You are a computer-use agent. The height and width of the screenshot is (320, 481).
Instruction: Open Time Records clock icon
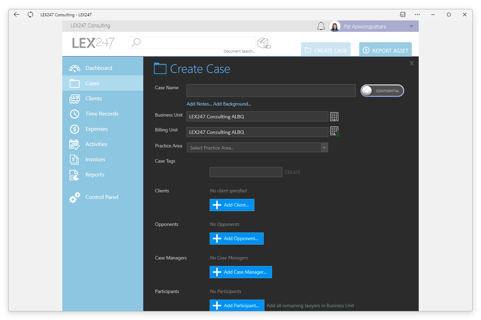75,114
